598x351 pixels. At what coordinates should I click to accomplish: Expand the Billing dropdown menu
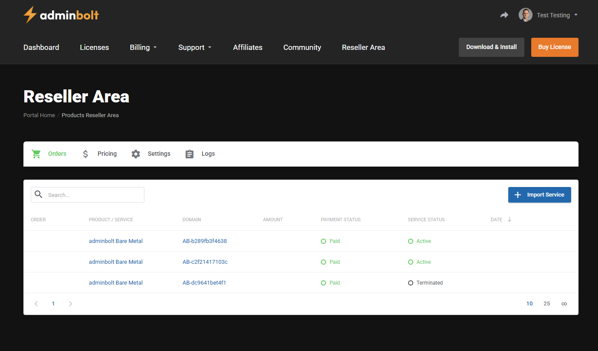click(144, 47)
